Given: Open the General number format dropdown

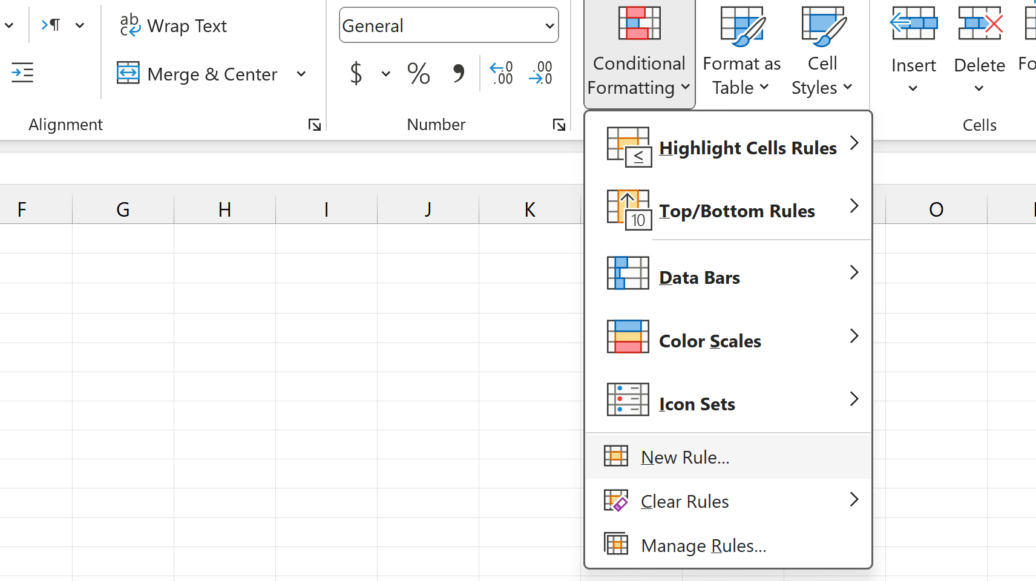Looking at the screenshot, I should 448,25.
